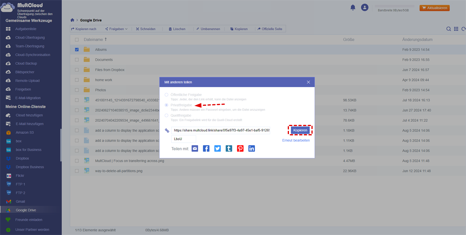The width and height of the screenshot is (466, 235).
Task: Share link on Tumblr
Action: coord(229,149)
